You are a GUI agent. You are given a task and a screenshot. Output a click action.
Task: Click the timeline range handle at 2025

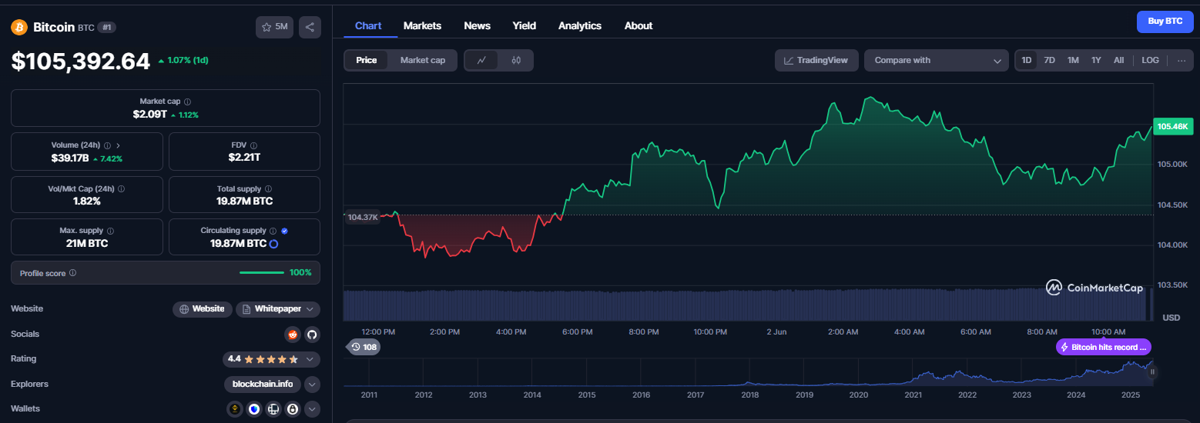[x=1152, y=372]
